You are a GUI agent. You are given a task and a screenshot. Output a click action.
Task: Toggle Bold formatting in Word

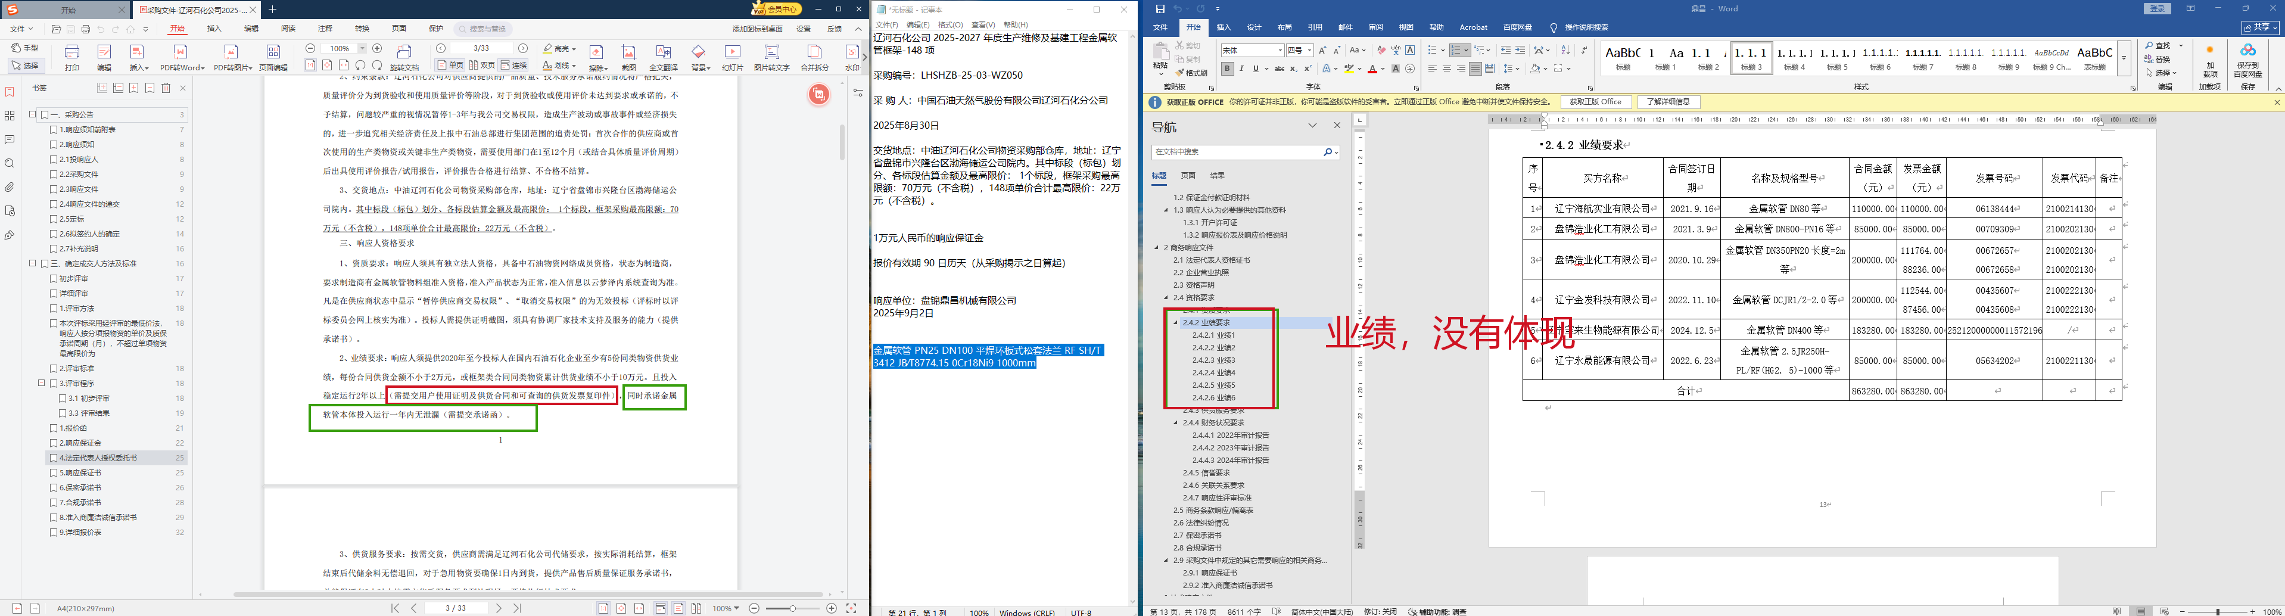point(1226,69)
